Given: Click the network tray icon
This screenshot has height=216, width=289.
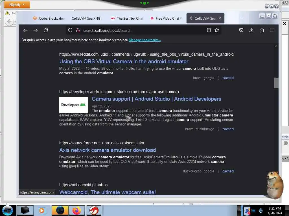Looking at the screenshot, I should pyautogui.click(x=254, y=211).
